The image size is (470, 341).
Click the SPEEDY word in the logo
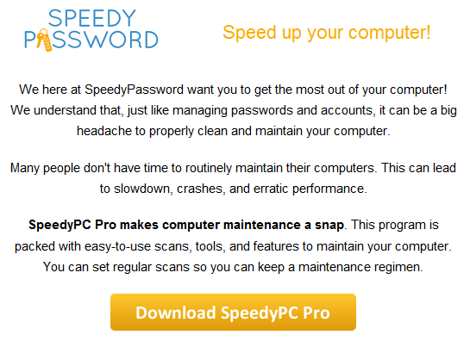point(92,18)
